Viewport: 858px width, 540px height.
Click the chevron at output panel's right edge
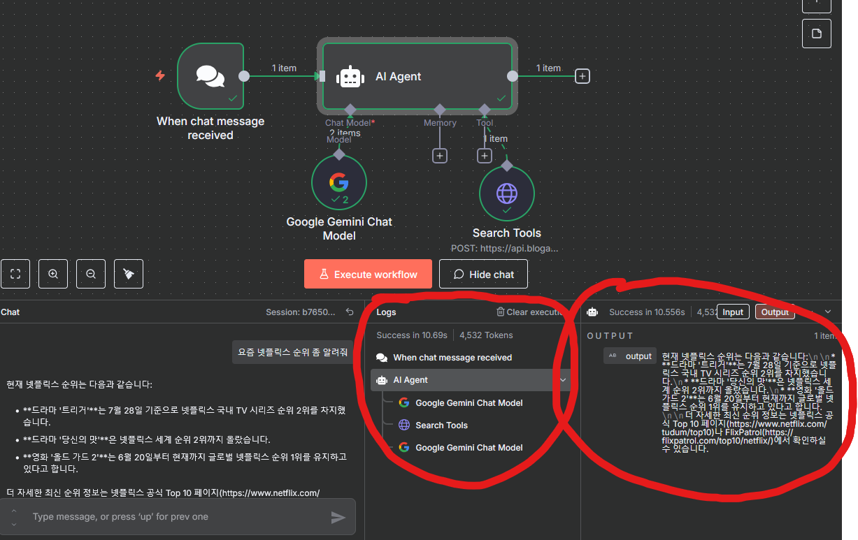(x=829, y=312)
